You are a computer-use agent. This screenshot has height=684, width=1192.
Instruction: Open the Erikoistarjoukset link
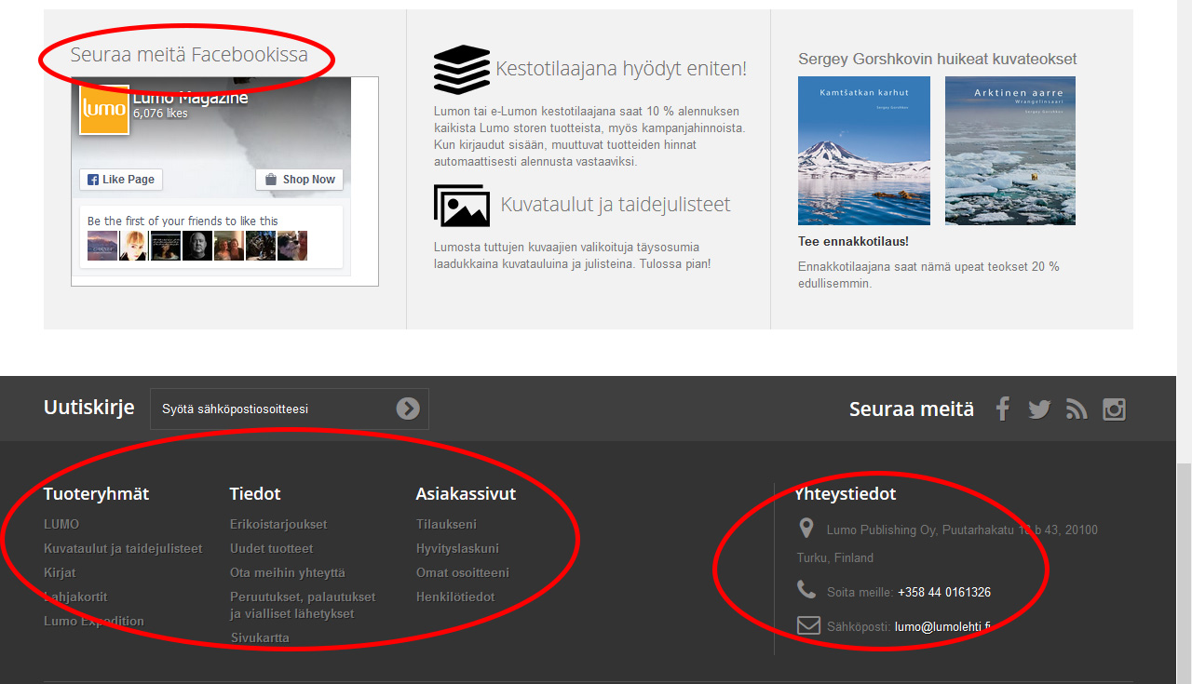(x=278, y=524)
